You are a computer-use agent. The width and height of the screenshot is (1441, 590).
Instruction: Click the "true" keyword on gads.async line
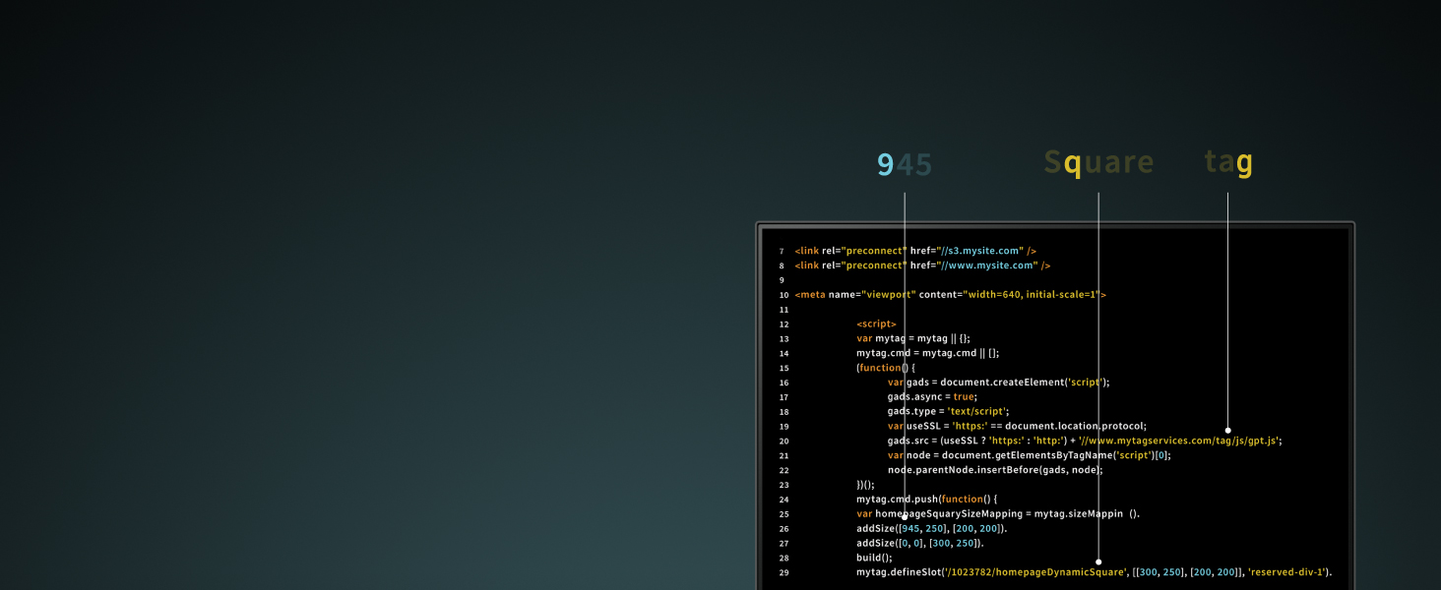click(x=964, y=397)
